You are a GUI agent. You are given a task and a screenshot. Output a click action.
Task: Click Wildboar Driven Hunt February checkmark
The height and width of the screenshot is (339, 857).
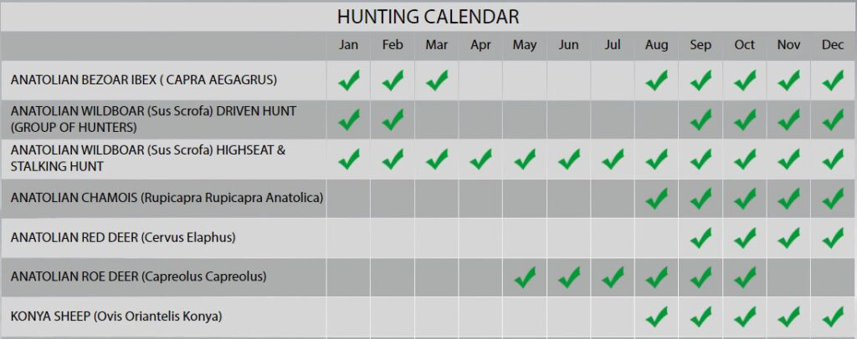pos(393,119)
